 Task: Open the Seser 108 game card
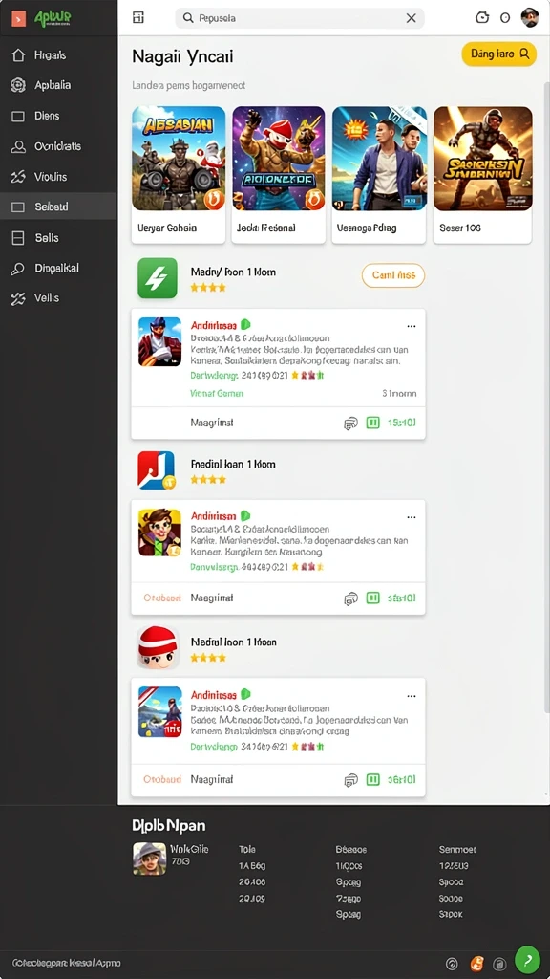click(x=482, y=174)
